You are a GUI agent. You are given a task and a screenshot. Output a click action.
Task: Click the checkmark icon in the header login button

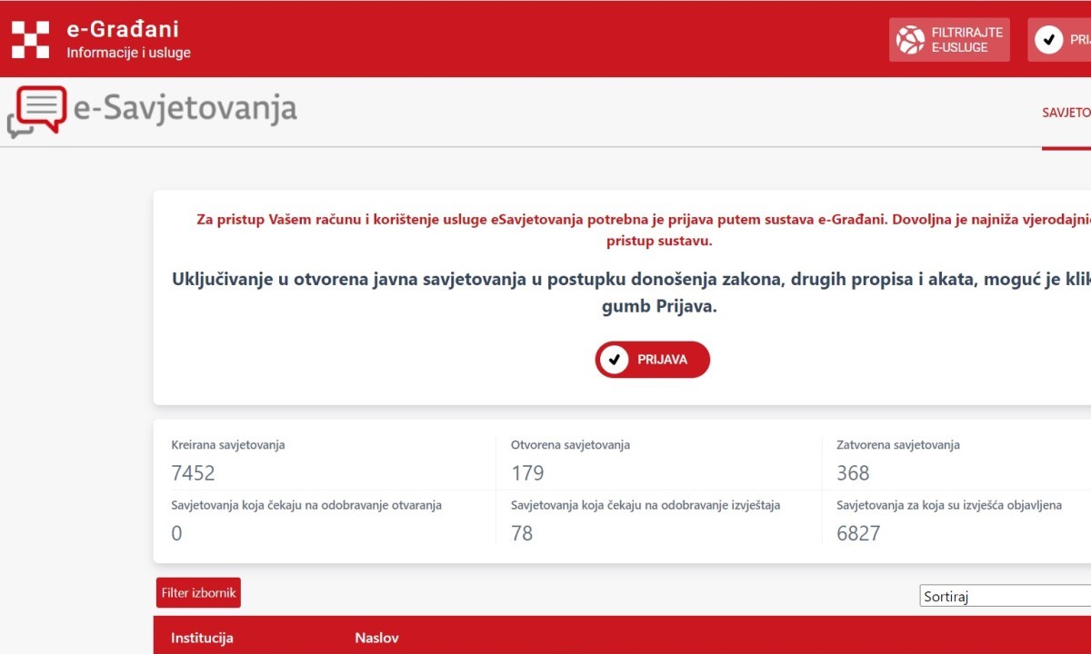pos(1049,40)
